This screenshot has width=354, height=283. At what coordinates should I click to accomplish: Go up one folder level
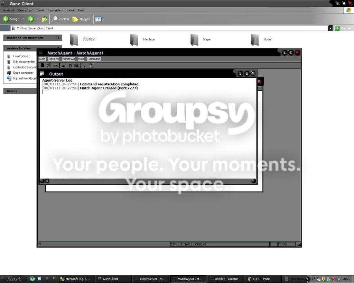pyautogui.click(x=45, y=19)
